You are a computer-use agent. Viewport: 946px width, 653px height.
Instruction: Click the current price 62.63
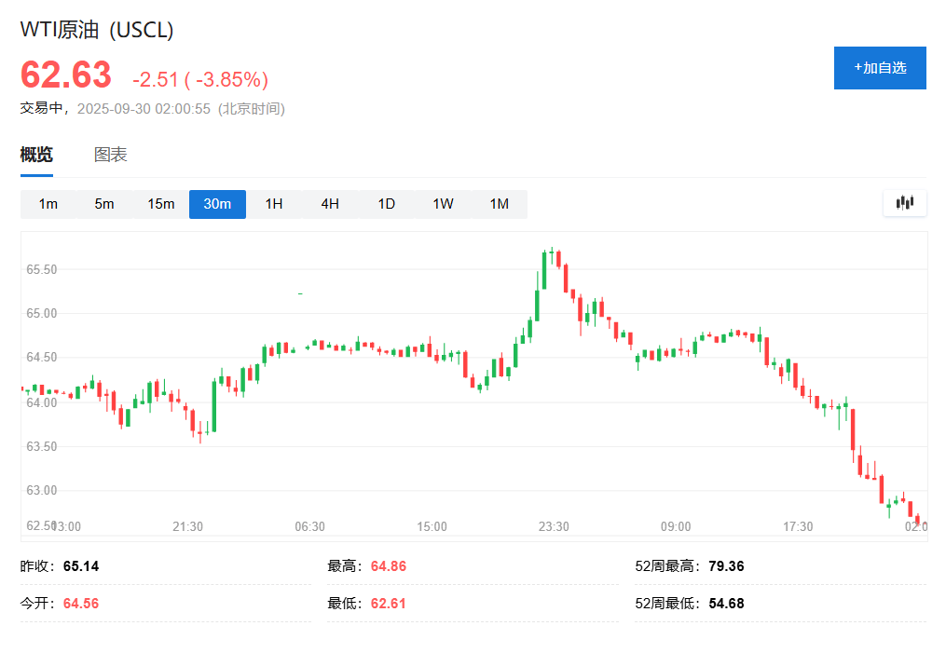[x=63, y=75]
